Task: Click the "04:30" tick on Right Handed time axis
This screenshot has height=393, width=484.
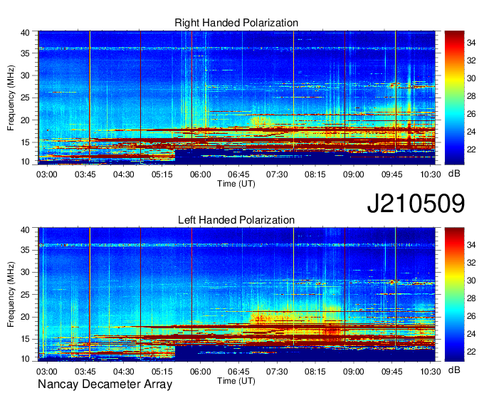Action: point(123,174)
